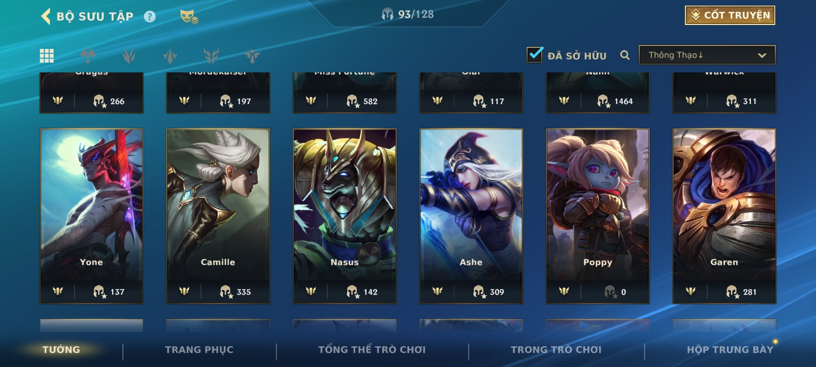Filter champions by axe Fighter role
Screen dimensions: 816x367
(x=88, y=56)
